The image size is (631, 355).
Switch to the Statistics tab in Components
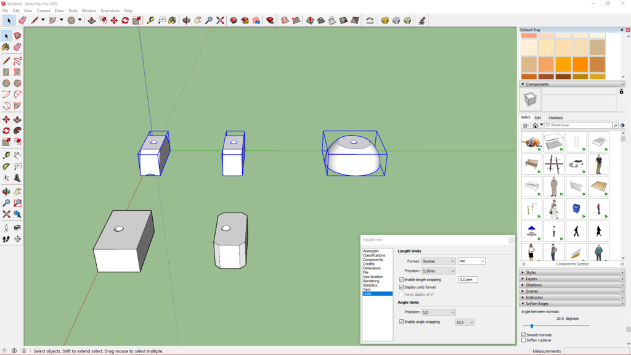pyautogui.click(x=555, y=118)
